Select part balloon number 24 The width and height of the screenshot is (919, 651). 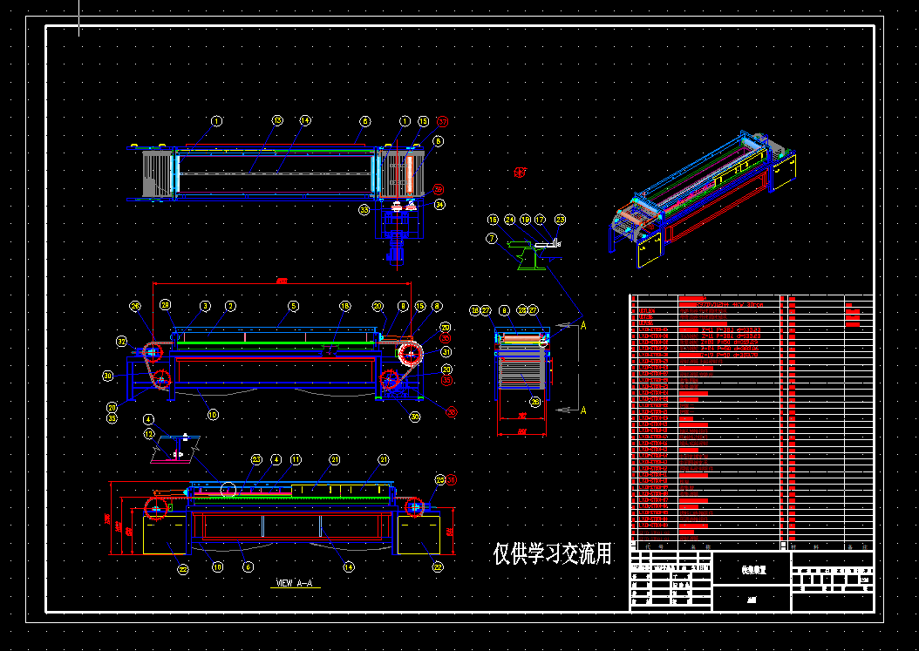click(510, 220)
